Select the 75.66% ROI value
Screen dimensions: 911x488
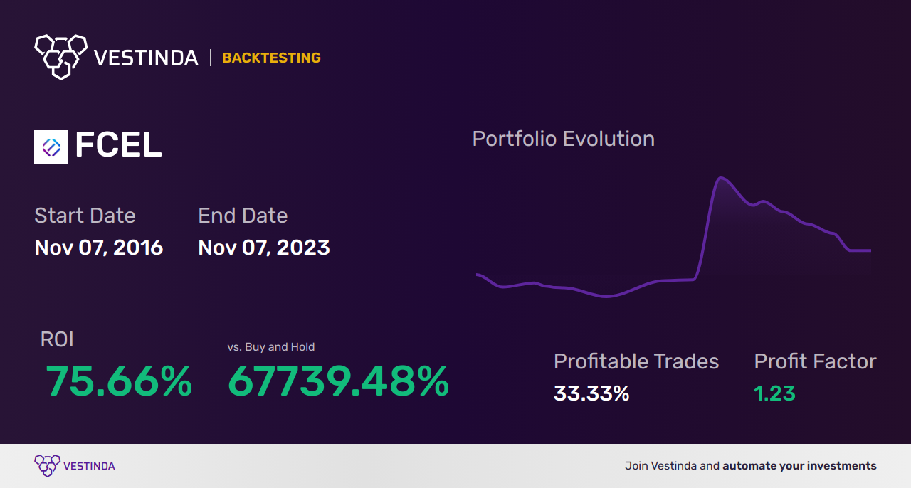tap(119, 381)
